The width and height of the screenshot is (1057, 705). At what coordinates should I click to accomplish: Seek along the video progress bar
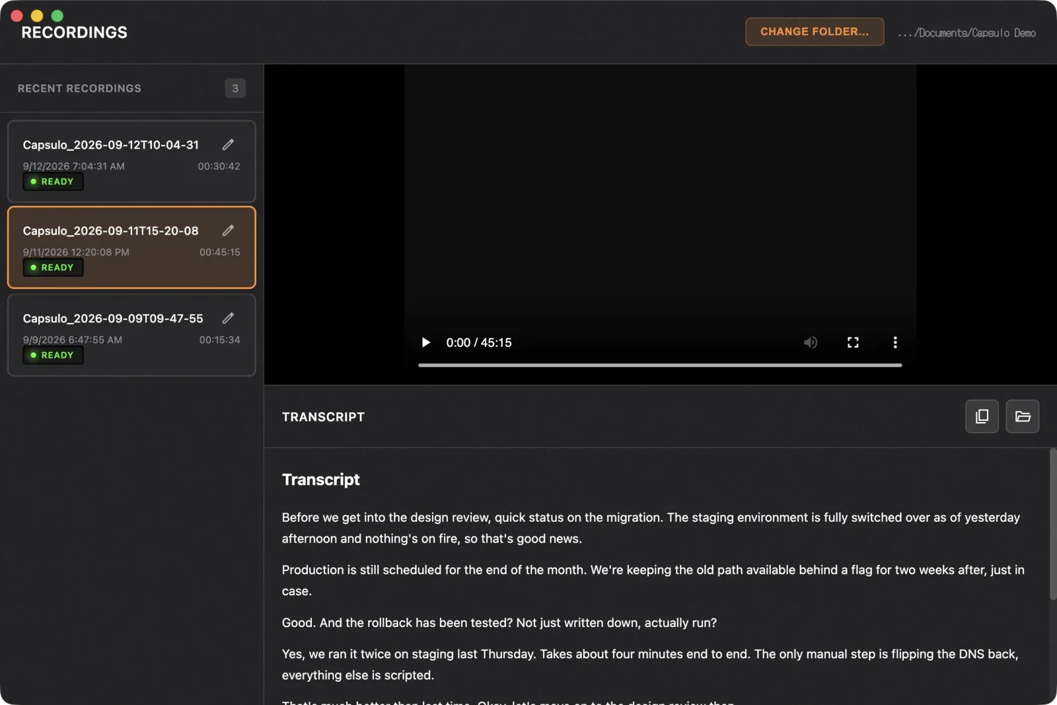tap(660, 365)
